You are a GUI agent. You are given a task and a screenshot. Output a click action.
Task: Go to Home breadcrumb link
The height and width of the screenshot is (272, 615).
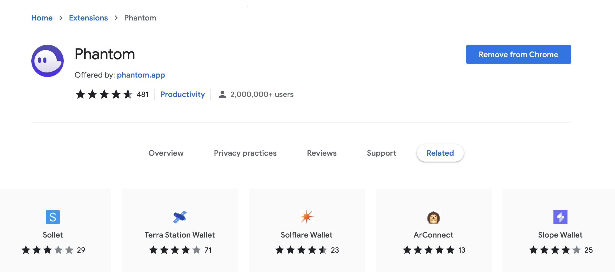click(x=42, y=18)
